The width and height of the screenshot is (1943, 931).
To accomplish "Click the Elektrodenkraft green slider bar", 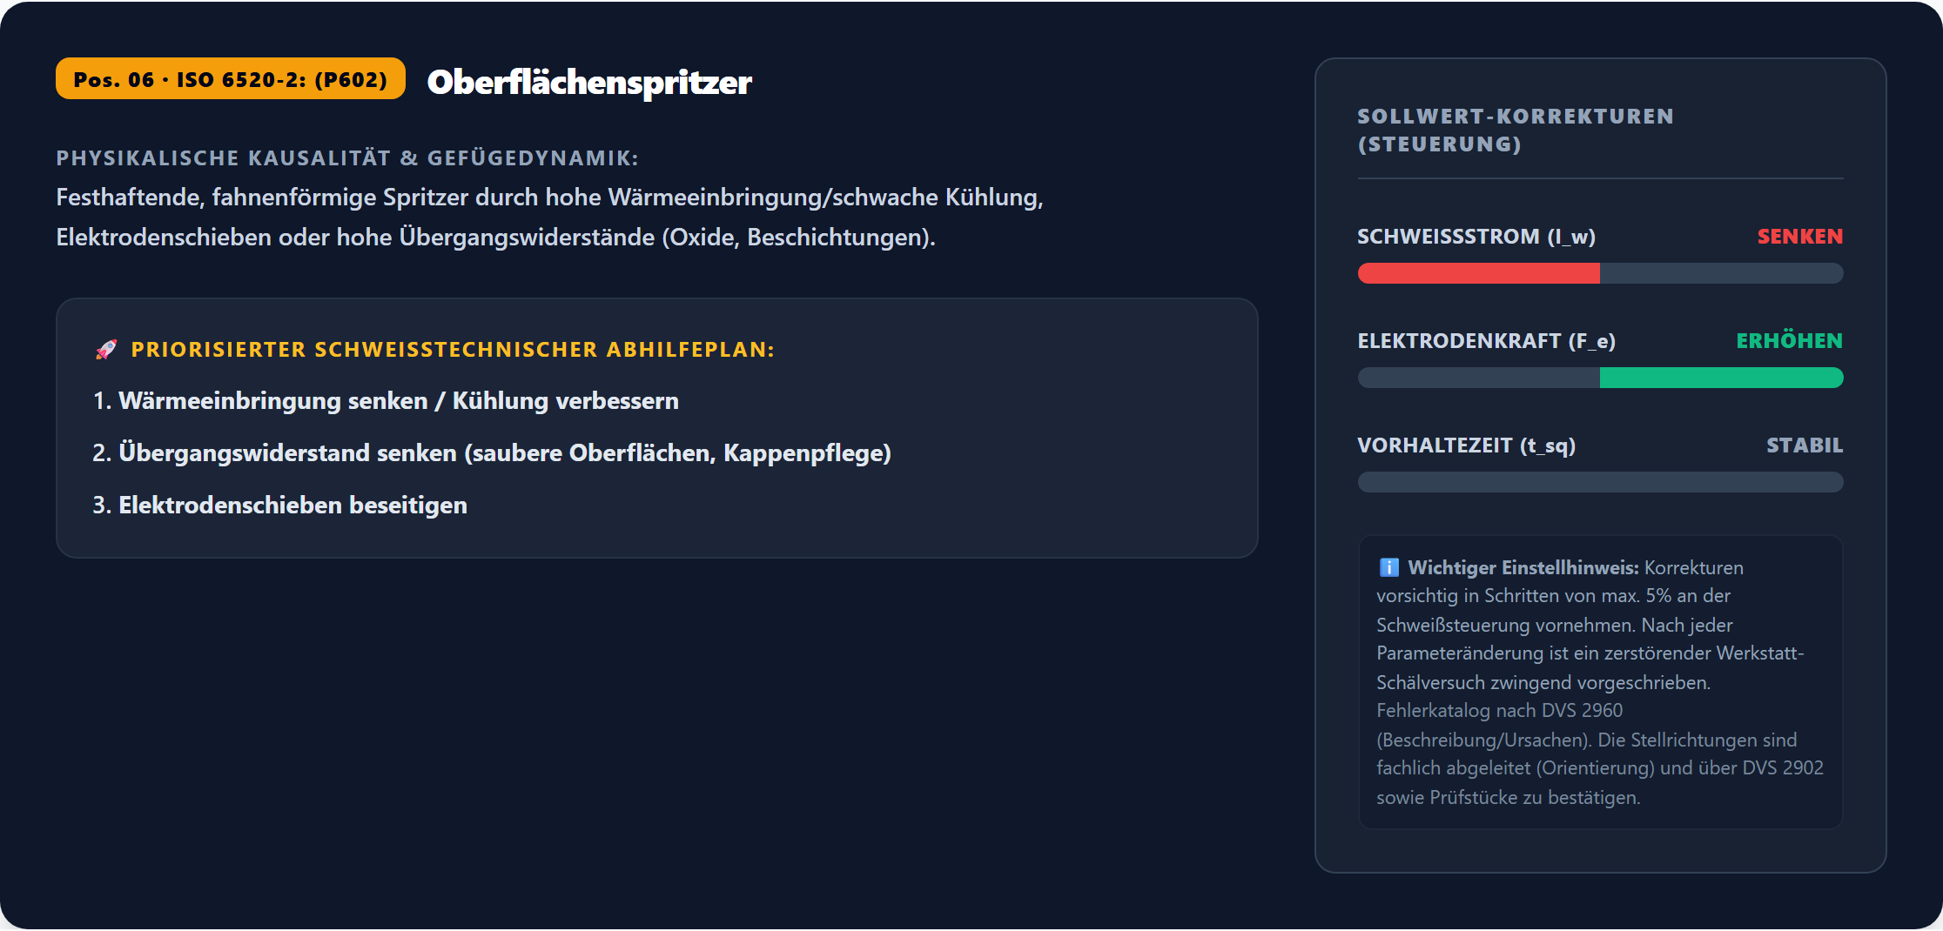I will [1600, 378].
